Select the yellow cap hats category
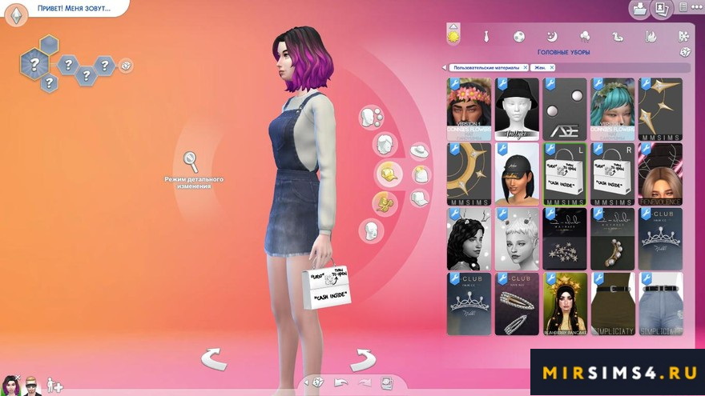 tap(389, 174)
